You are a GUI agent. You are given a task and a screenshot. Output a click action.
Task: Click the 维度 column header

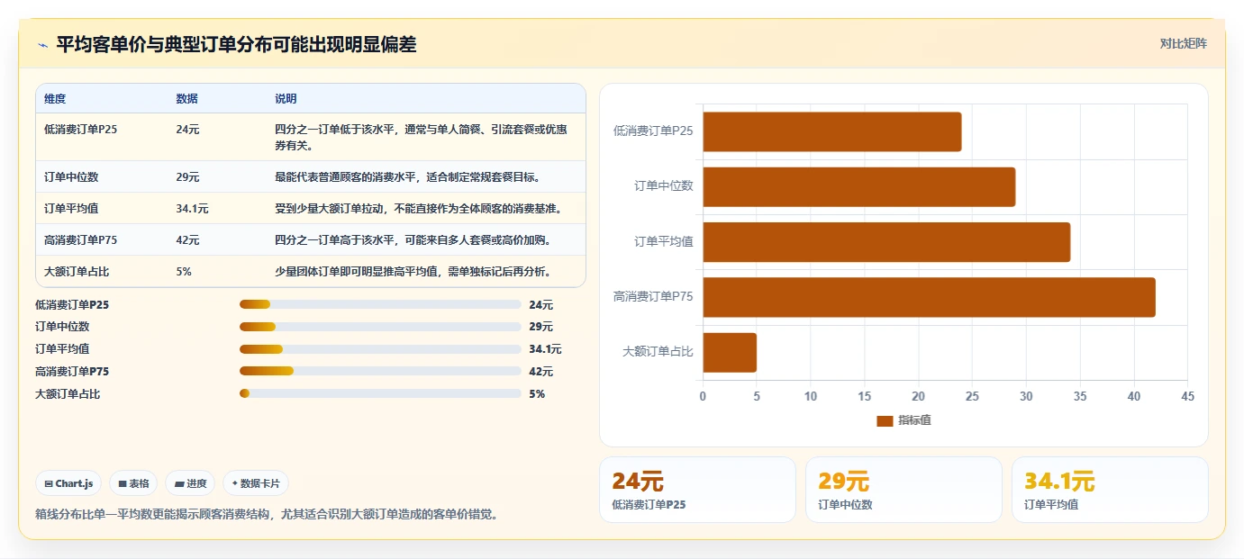click(x=55, y=99)
